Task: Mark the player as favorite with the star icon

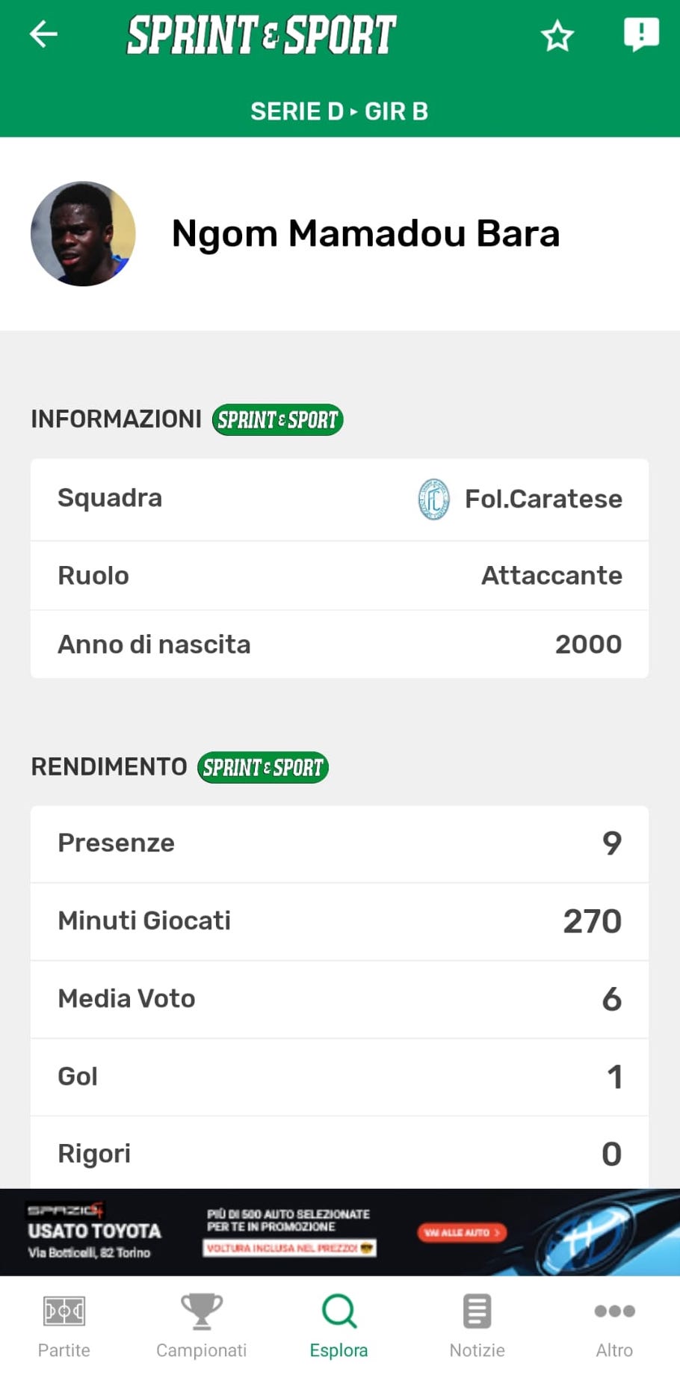Action: pyautogui.click(x=557, y=36)
